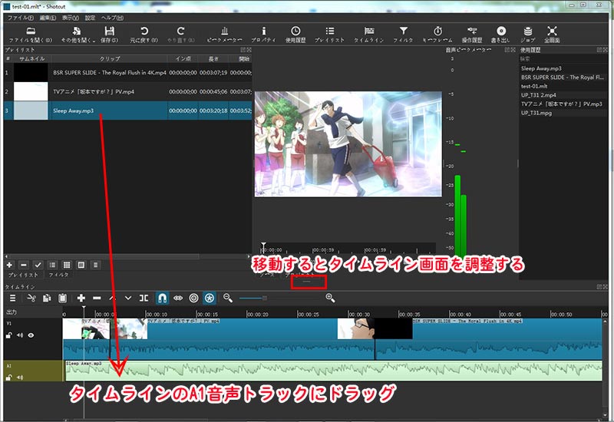Open the ピークメーター panel
The height and width of the screenshot is (422, 614).
click(224, 35)
